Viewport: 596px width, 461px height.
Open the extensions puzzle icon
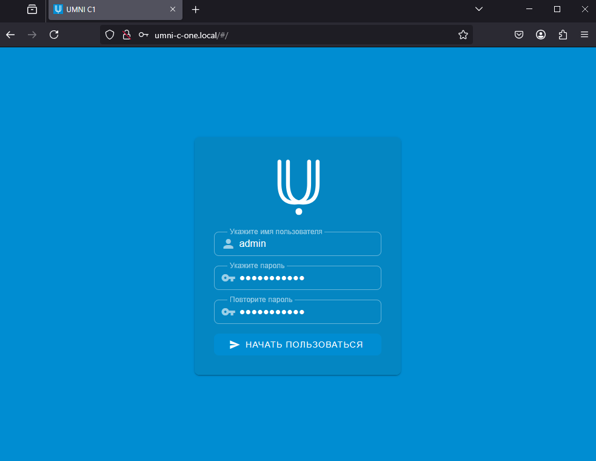[563, 35]
